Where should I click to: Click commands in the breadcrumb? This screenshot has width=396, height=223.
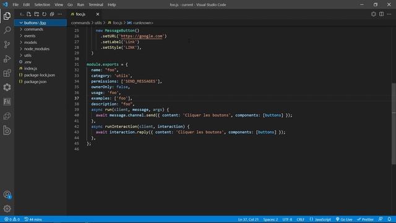point(80,23)
